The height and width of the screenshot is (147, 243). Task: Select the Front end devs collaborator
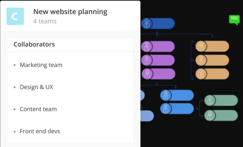[x=40, y=131]
